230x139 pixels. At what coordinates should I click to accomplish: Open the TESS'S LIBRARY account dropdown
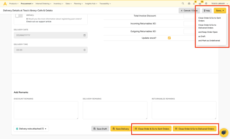coord(219,4)
